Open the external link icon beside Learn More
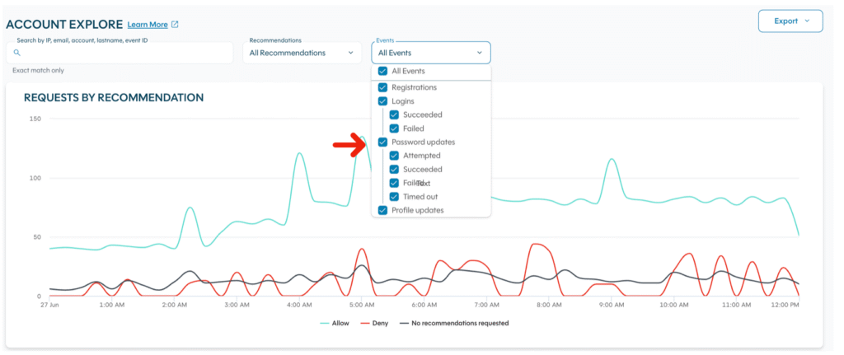Viewport: 844px width, 355px height. point(175,25)
